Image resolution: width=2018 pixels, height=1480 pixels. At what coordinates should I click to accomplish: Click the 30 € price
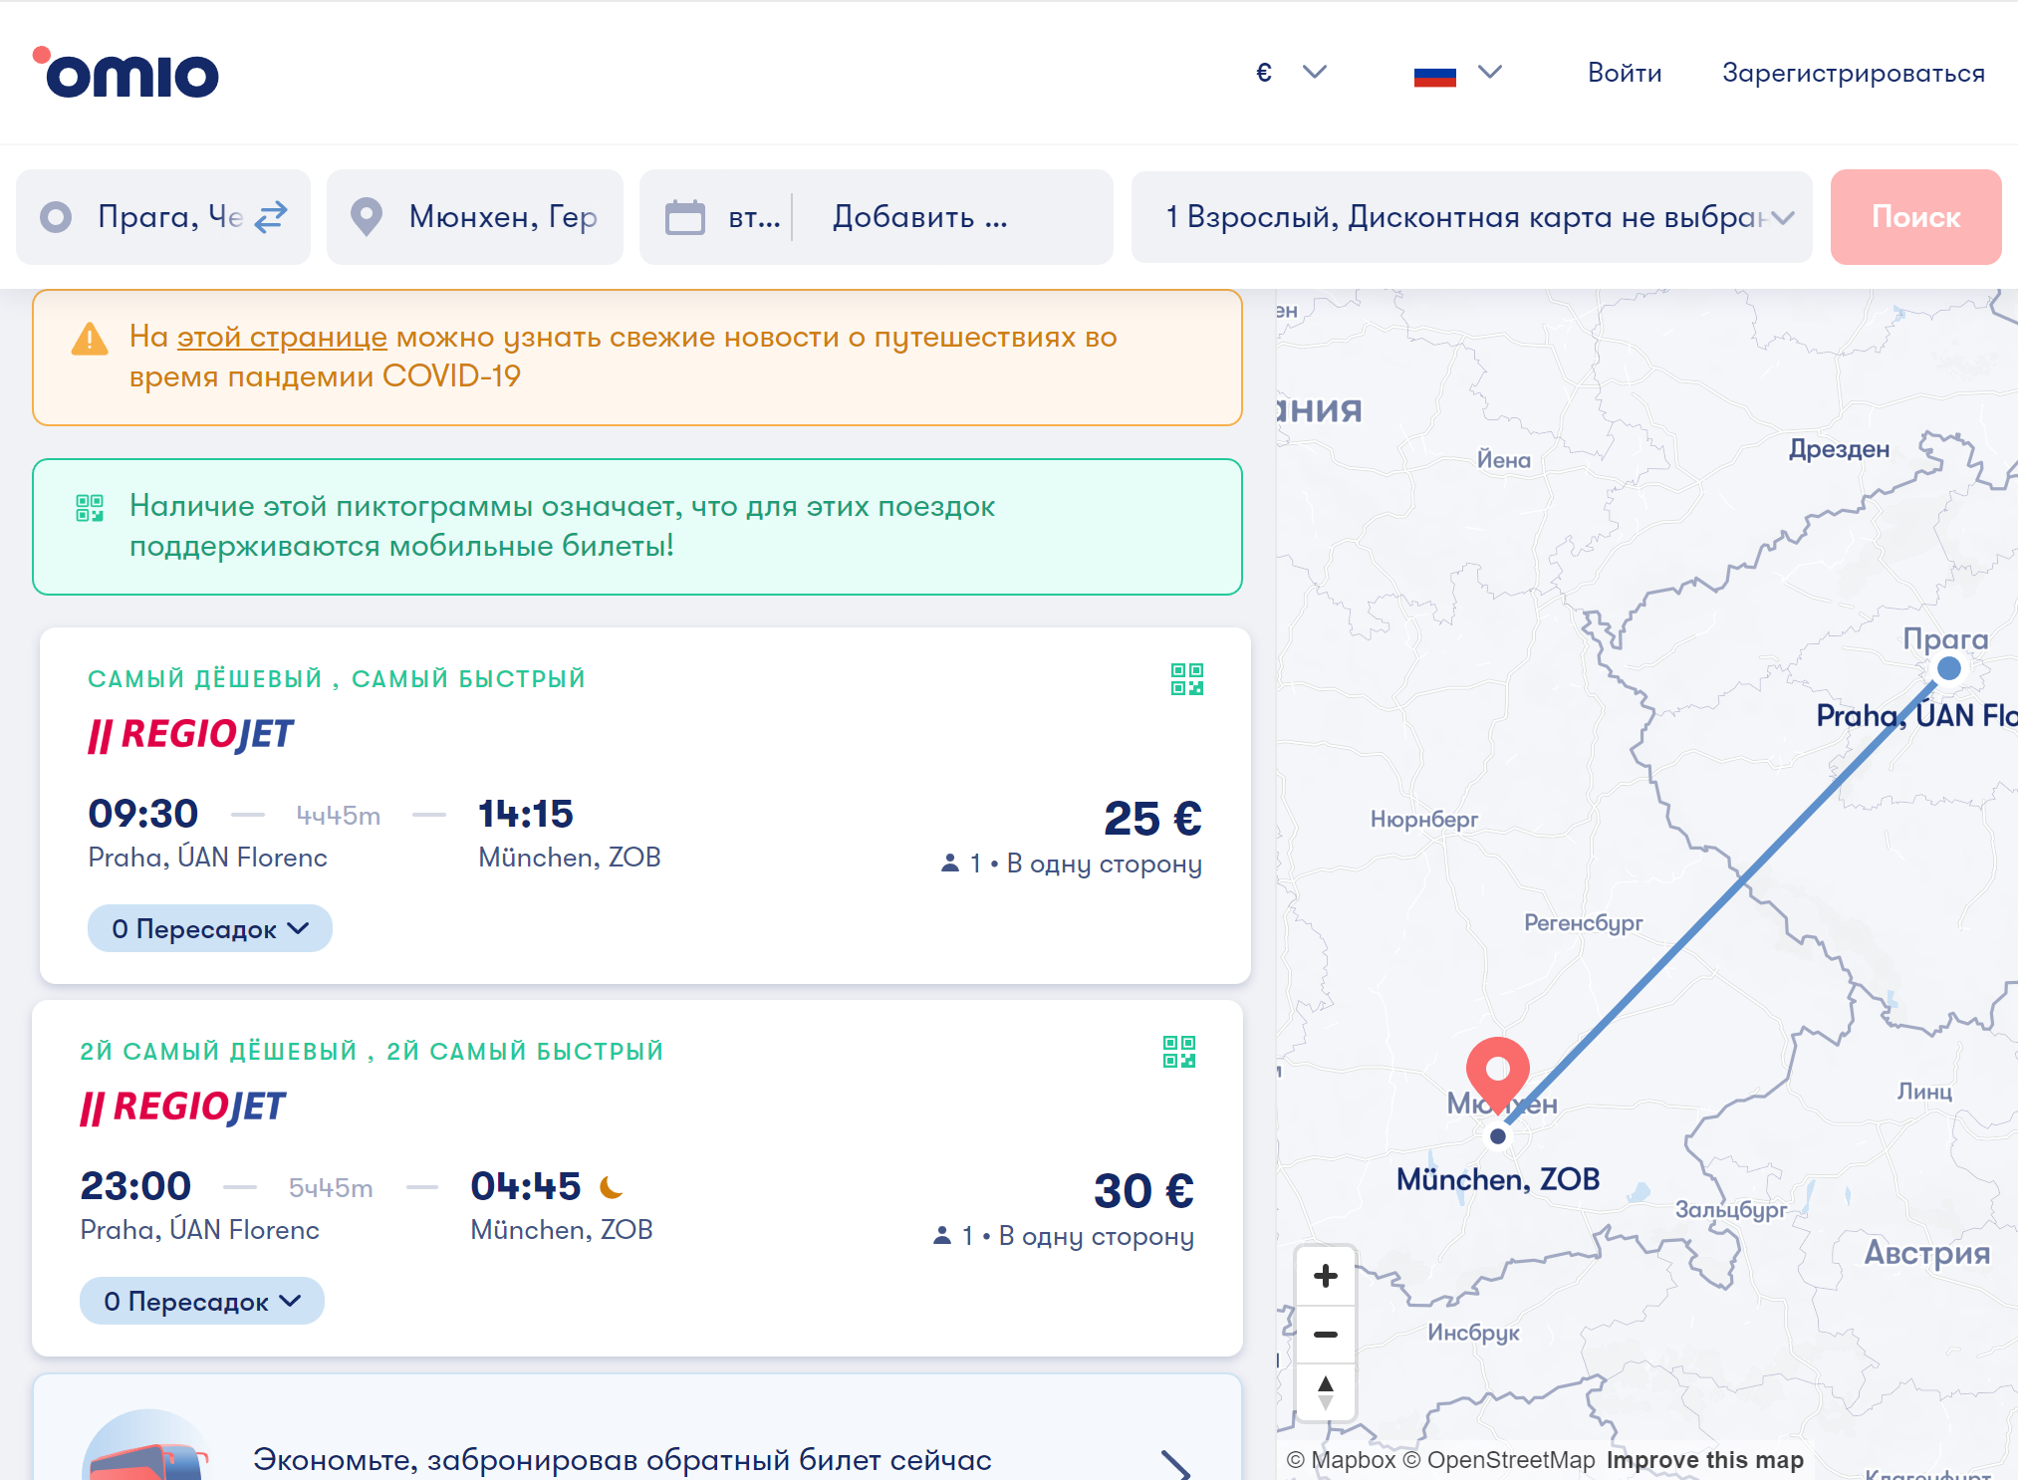tap(1143, 1191)
